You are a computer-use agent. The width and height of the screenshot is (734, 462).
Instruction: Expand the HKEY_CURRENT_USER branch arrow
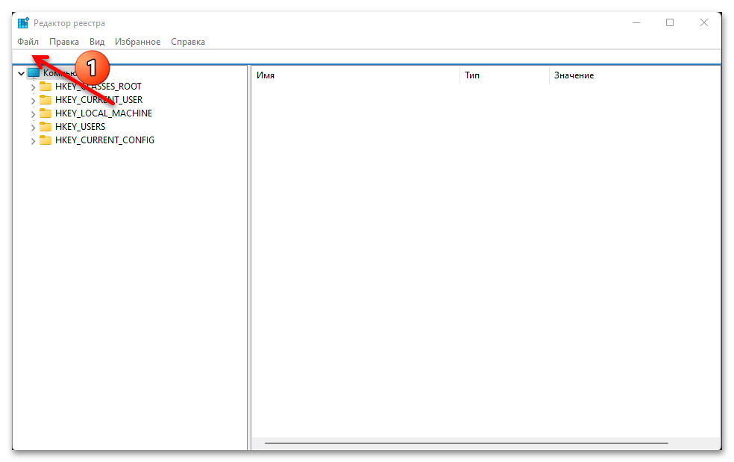tap(33, 101)
